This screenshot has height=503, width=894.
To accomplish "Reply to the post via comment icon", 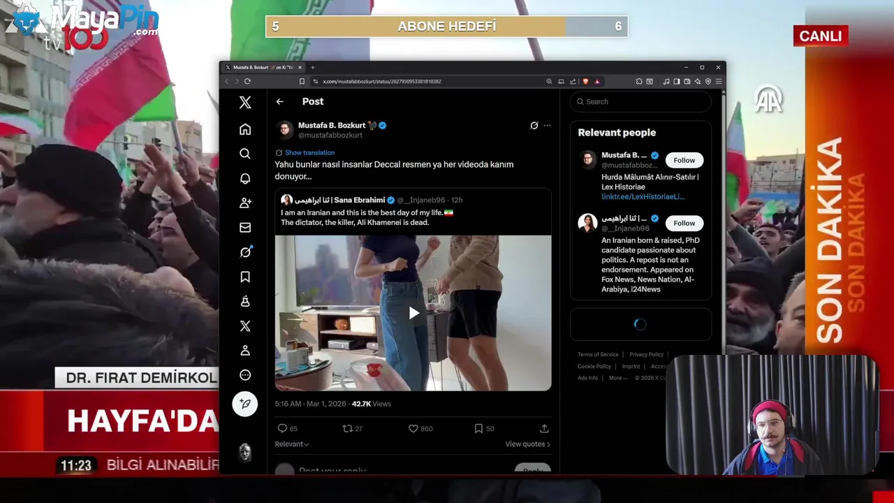I will 282,428.
